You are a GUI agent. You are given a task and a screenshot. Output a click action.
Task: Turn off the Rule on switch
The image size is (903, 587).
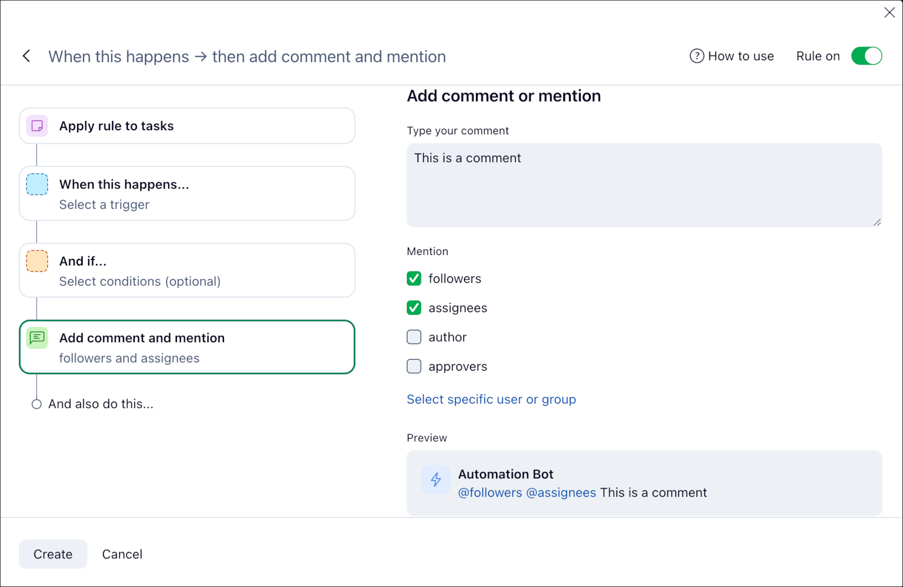tap(866, 56)
